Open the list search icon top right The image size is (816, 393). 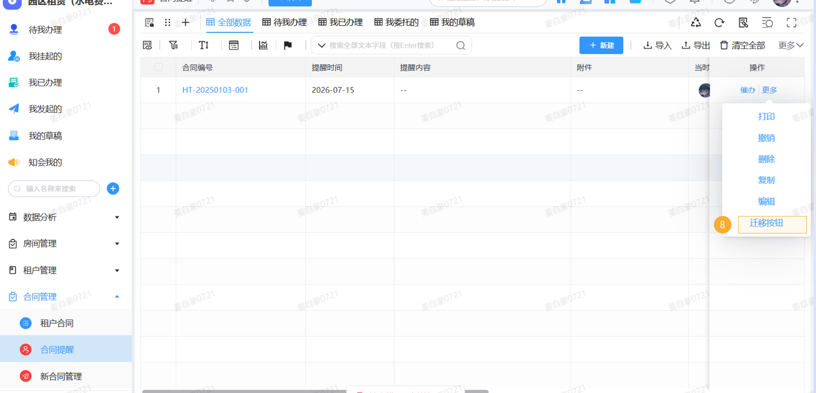(767, 23)
